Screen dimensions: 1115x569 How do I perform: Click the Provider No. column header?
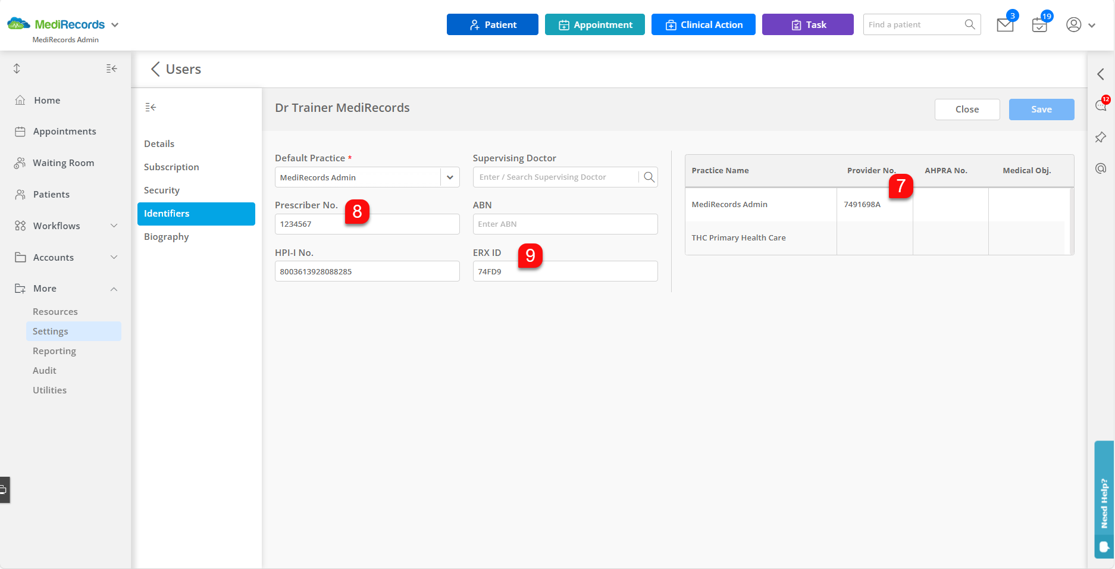click(x=871, y=171)
